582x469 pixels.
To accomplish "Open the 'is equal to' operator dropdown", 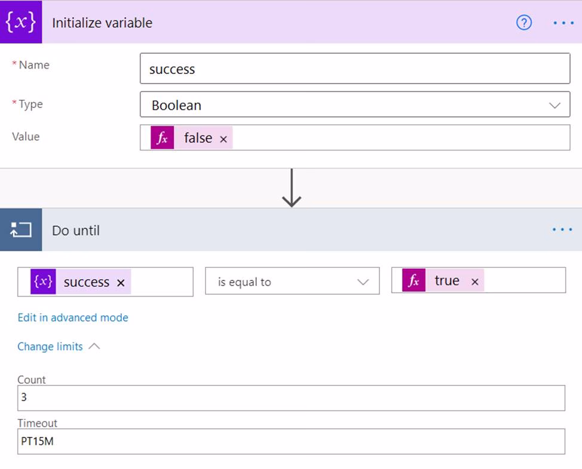I will (x=292, y=282).
